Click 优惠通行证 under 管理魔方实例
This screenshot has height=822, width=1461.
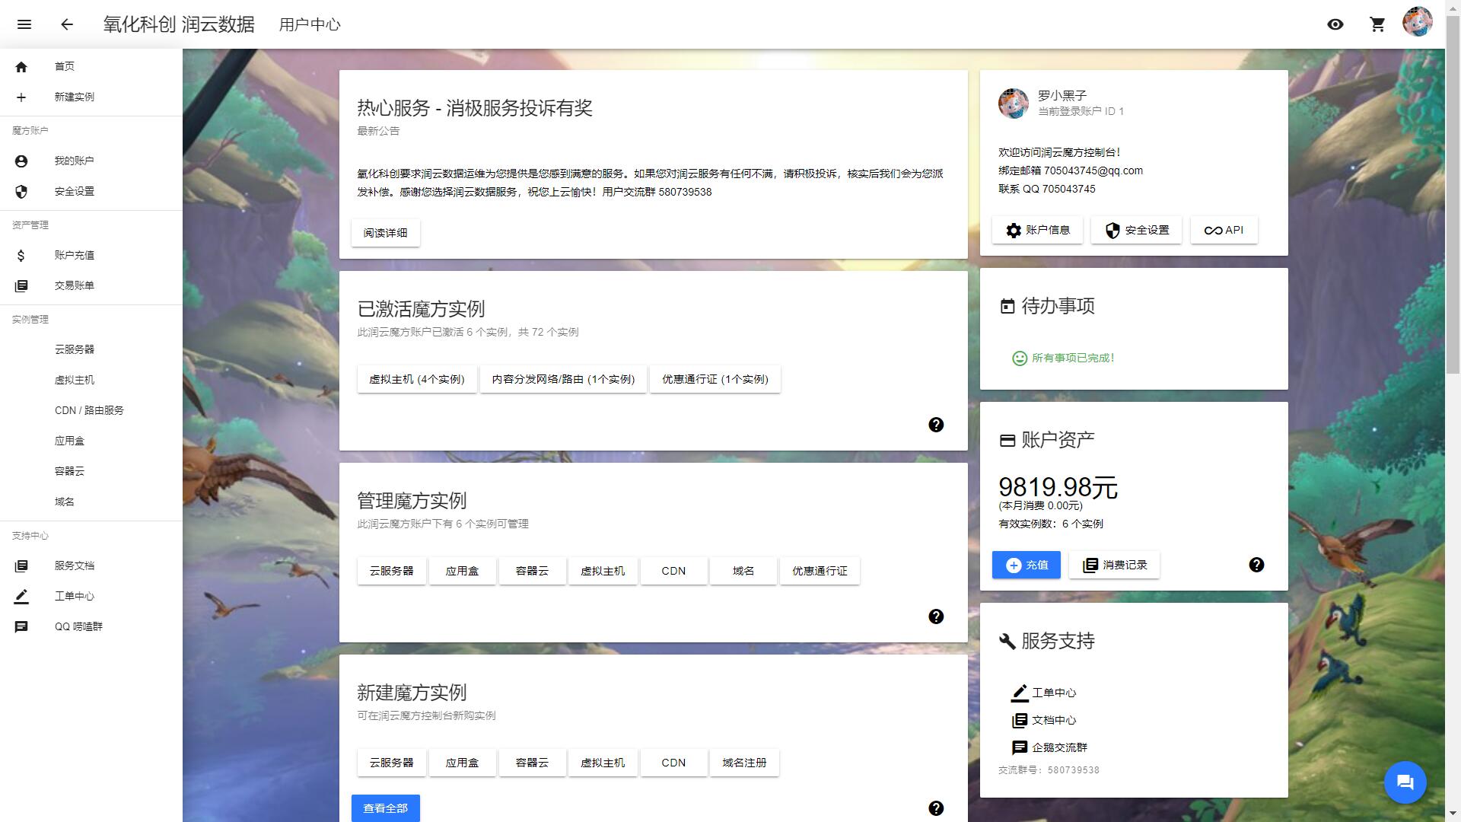pos(820,571)
